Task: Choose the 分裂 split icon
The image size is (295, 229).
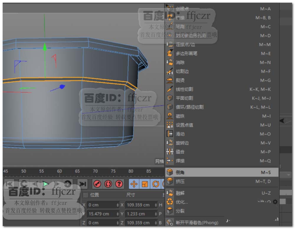Action: [170, 211]
